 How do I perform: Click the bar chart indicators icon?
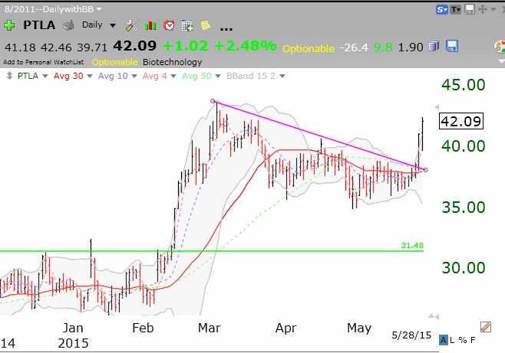click(x=150, y=25)
